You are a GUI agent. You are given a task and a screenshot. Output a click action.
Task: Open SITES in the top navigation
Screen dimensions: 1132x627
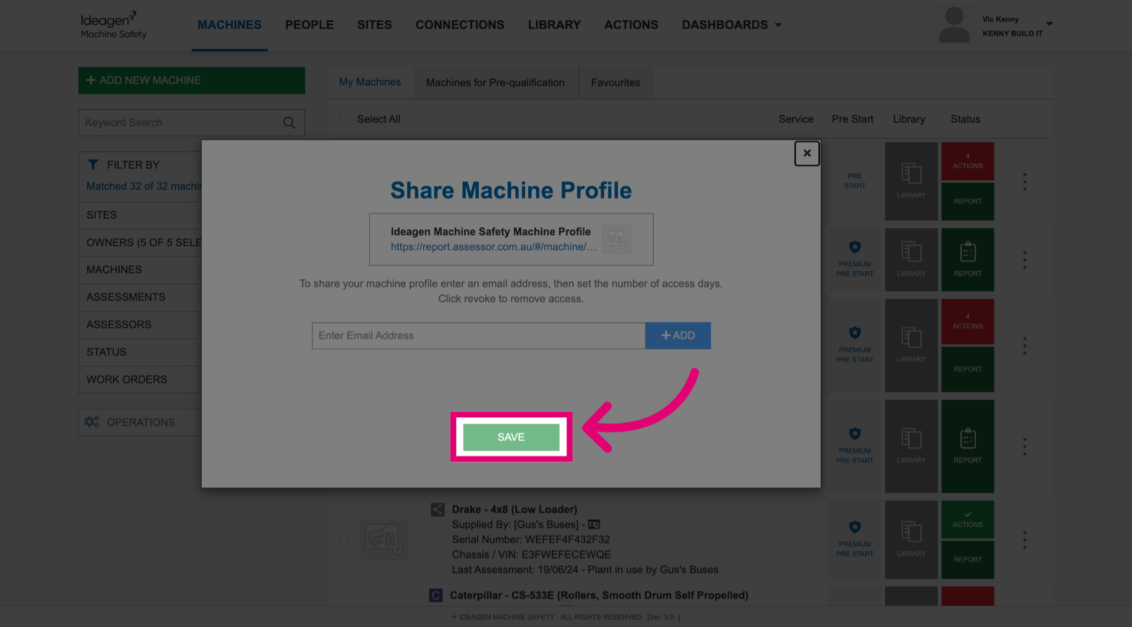[x=374, y=25]
